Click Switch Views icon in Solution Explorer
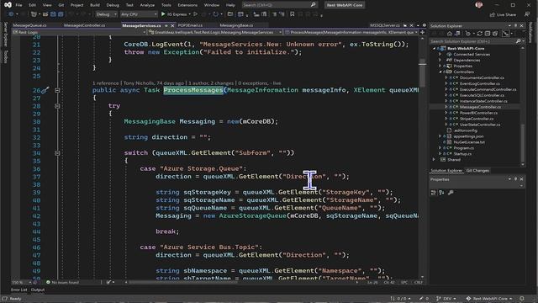Image resolution: width=538 pixels, height=303 pixels. click(x=457, y=34)
